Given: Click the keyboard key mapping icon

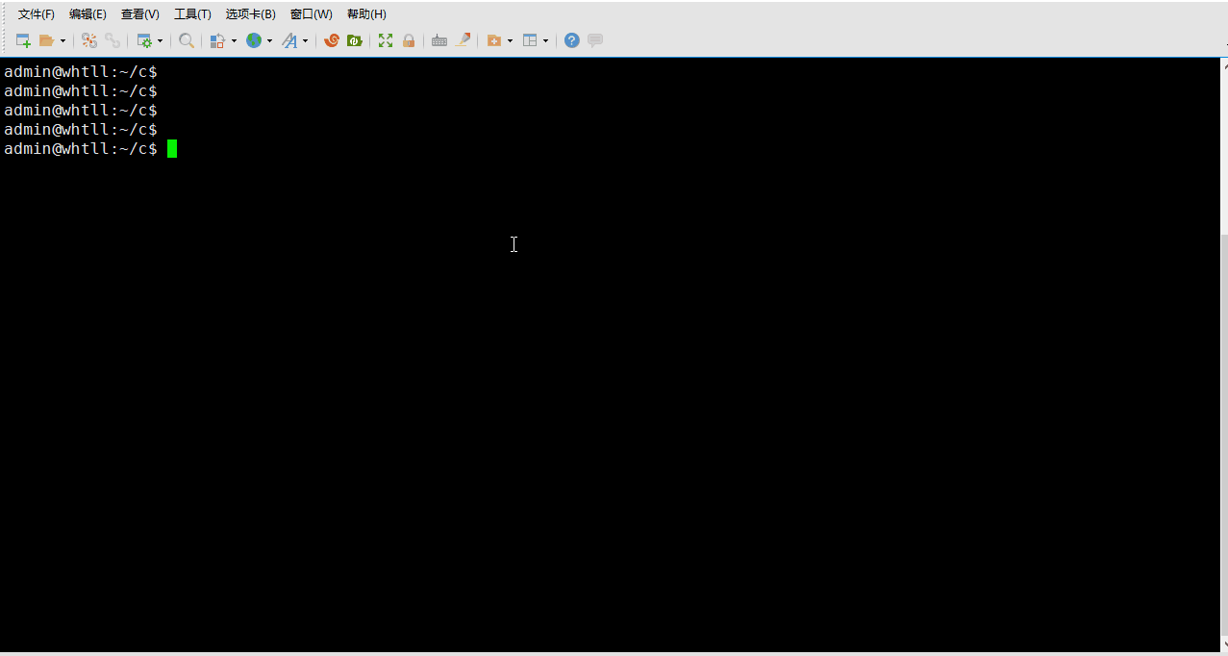Looking at the screenshot, I should click(439, 40).
